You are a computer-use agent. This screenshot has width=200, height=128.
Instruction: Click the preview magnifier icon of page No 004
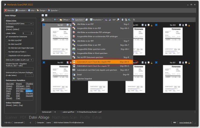pos(180,25)
